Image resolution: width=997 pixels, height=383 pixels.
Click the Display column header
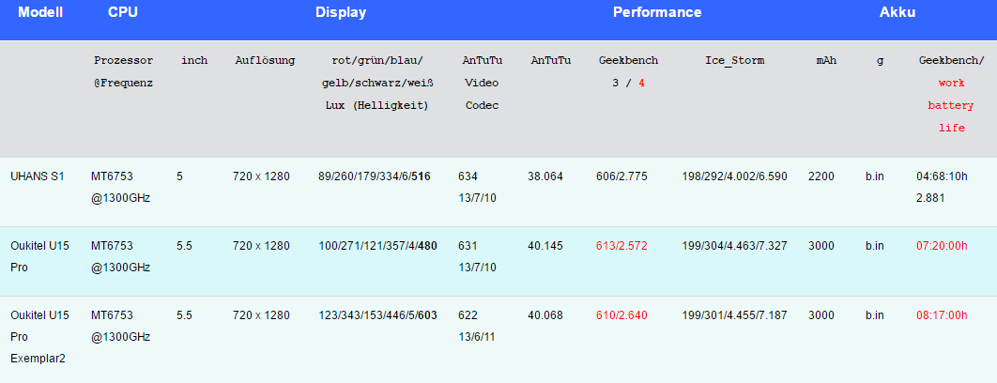[341, 12]
